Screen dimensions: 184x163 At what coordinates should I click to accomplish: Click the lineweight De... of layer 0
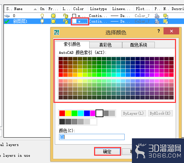point(120,16)
